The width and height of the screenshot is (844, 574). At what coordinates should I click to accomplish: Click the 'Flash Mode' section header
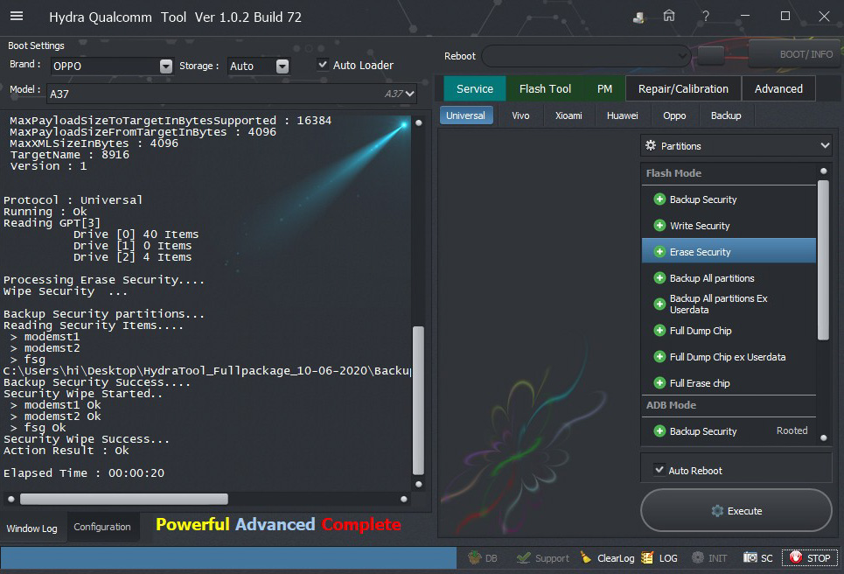click(673, 173)
